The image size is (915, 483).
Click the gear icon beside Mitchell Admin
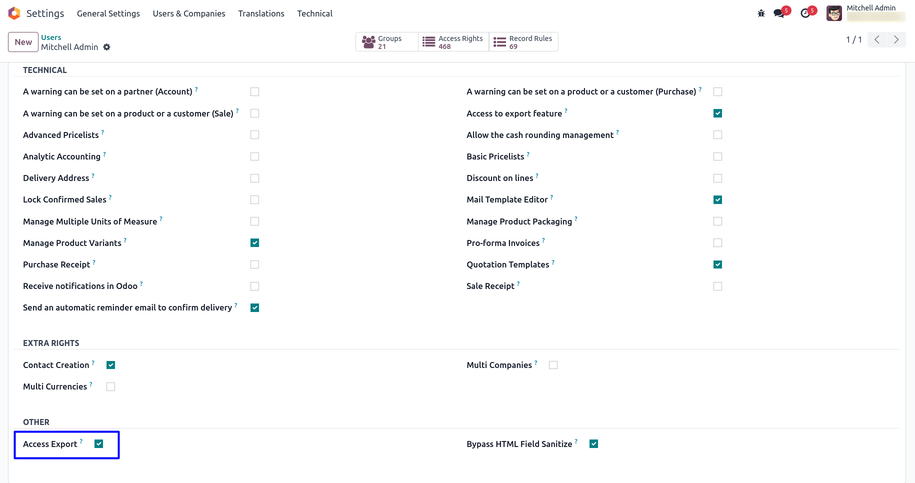(x=106, y=47)
